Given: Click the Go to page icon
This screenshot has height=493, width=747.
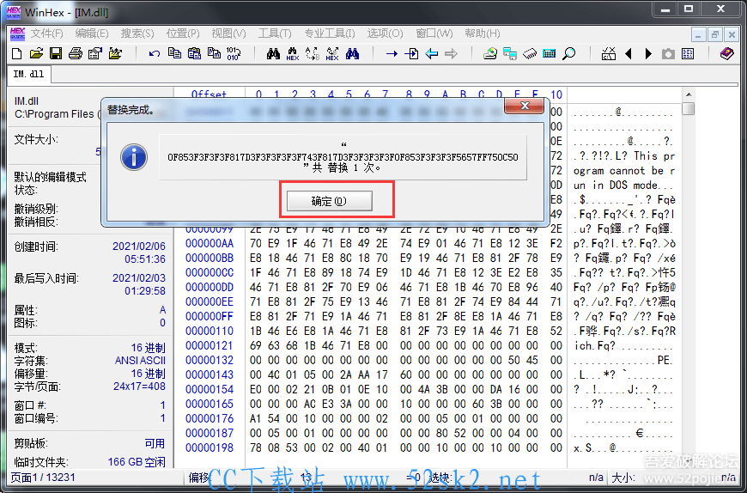Looking at the screenshot, I should coord(411,54).
